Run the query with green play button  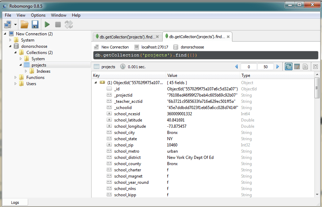[x=47, y=25]
